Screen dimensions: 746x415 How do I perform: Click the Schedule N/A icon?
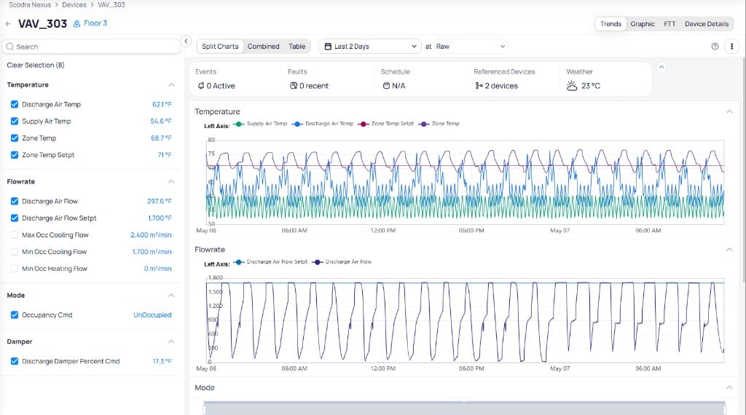coord(386,86)
